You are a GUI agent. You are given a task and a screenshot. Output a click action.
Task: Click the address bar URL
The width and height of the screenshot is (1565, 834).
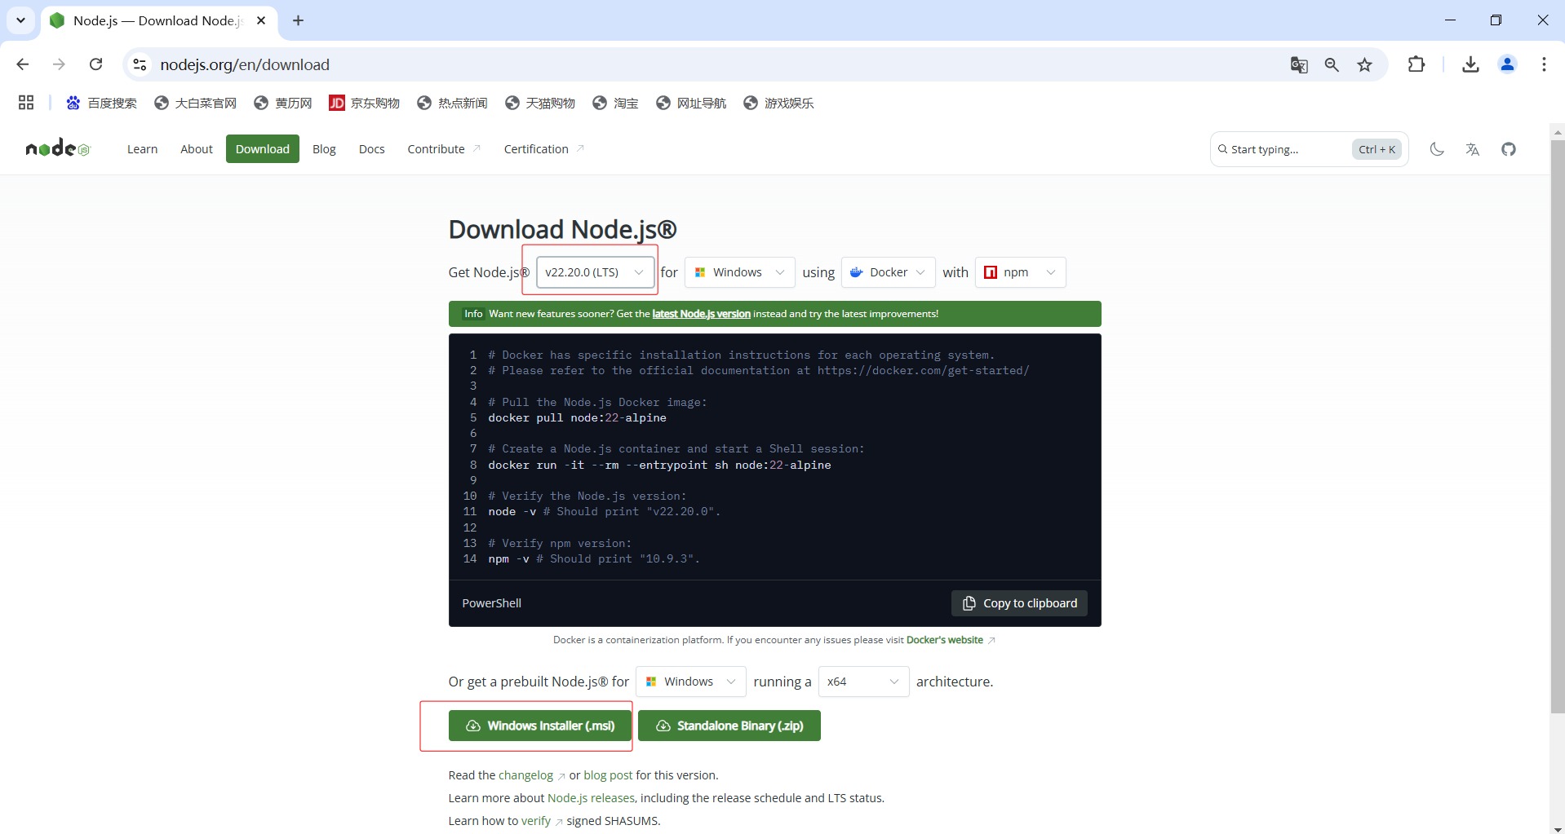[x=245, y=64]
